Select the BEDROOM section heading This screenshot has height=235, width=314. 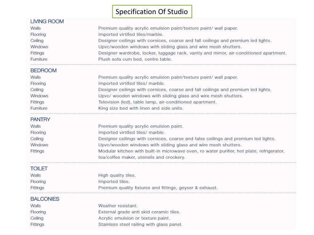(44, 70)
